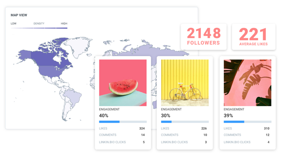Image resolution: width=282 pixels, height=155 pixels.
Task: Click the HIGH density legend label
Action: coord(64,23)
